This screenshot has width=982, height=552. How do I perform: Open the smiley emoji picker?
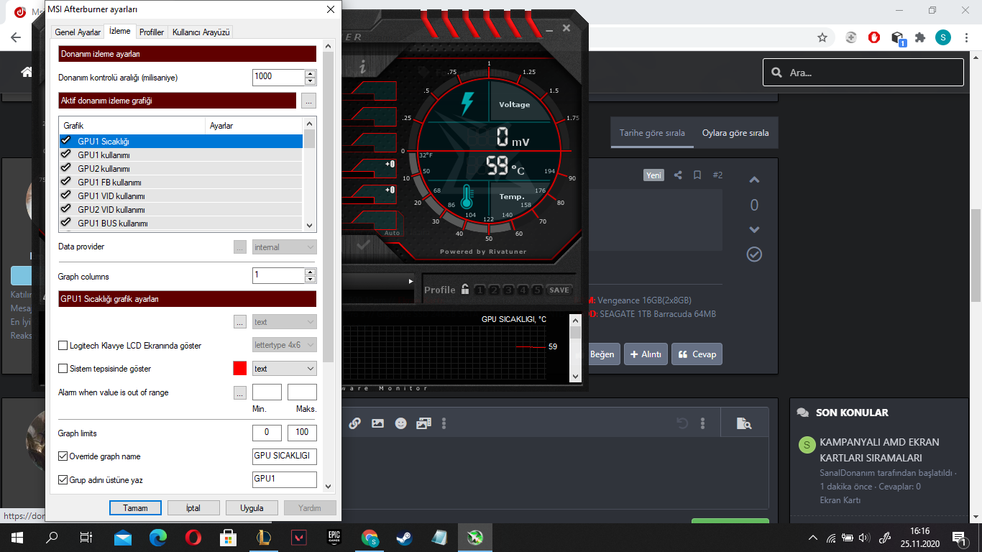399,423
